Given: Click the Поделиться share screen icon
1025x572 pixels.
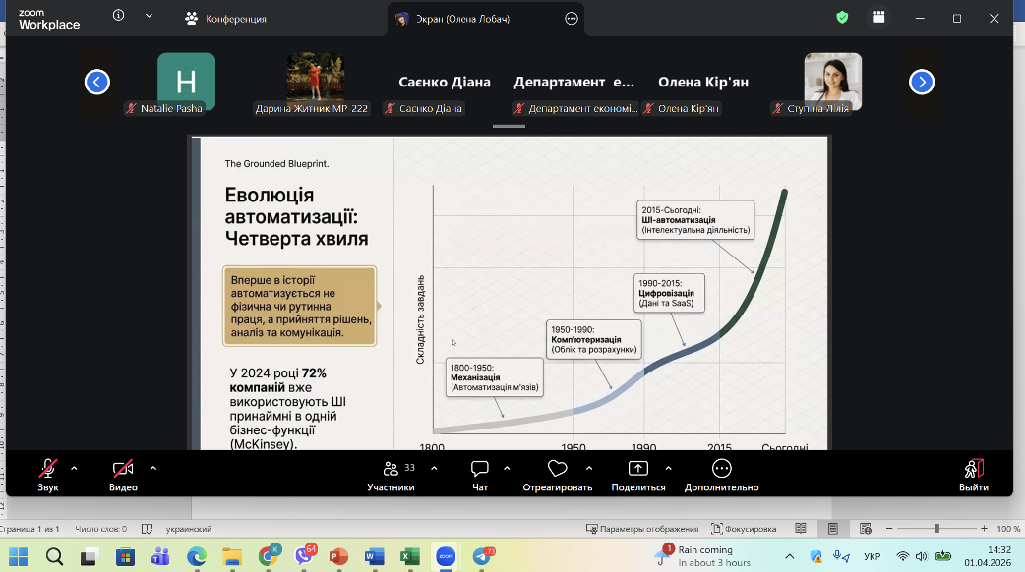Looking at the screenshot, I should coord(638,470).
